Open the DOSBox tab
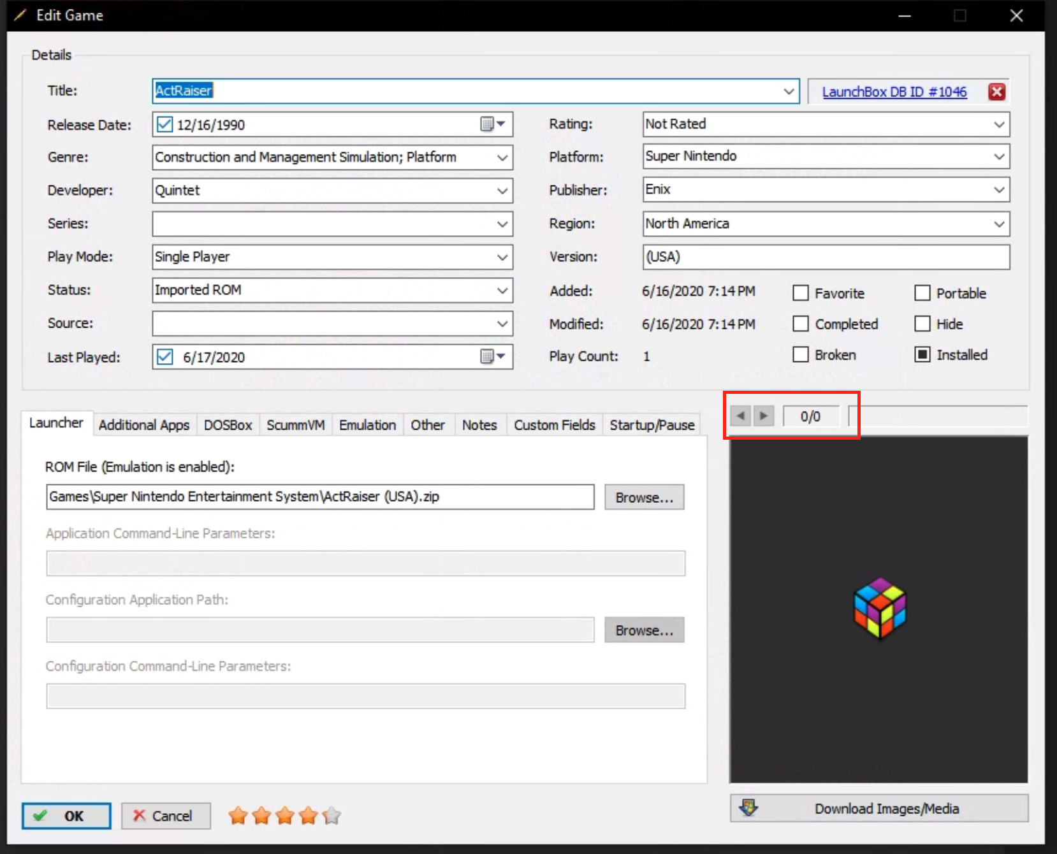The width and height of the screenshot is (1057, 854). tap(228, 425)
